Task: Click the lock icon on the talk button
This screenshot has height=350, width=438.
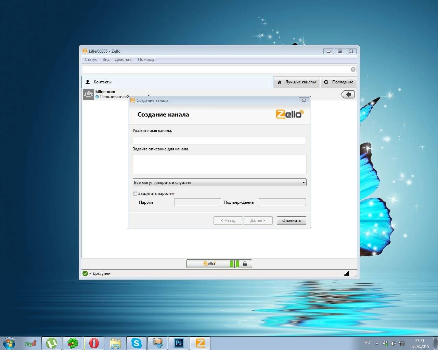Action: 245,264
